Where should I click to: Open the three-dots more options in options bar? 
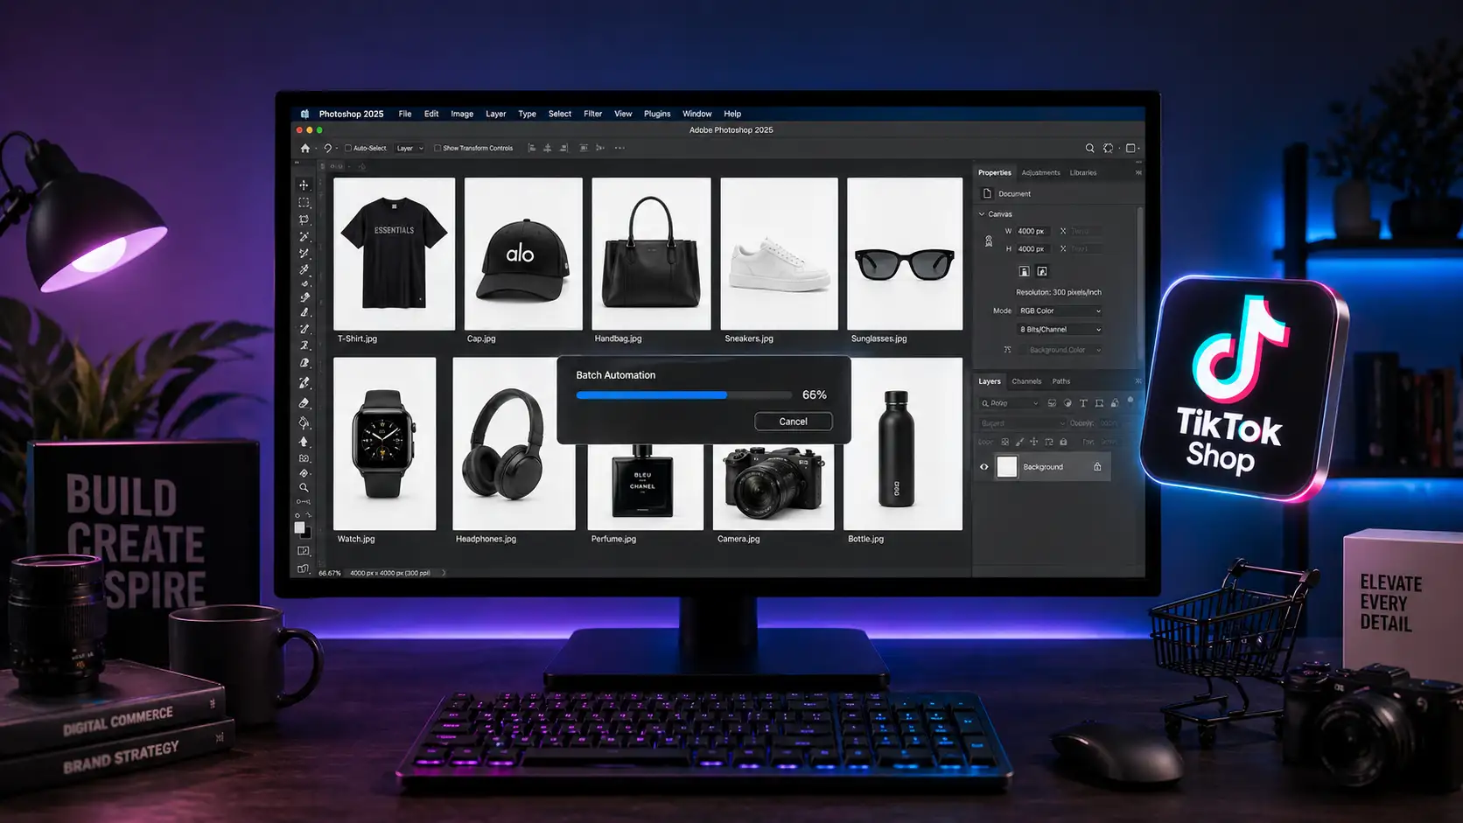619,148
